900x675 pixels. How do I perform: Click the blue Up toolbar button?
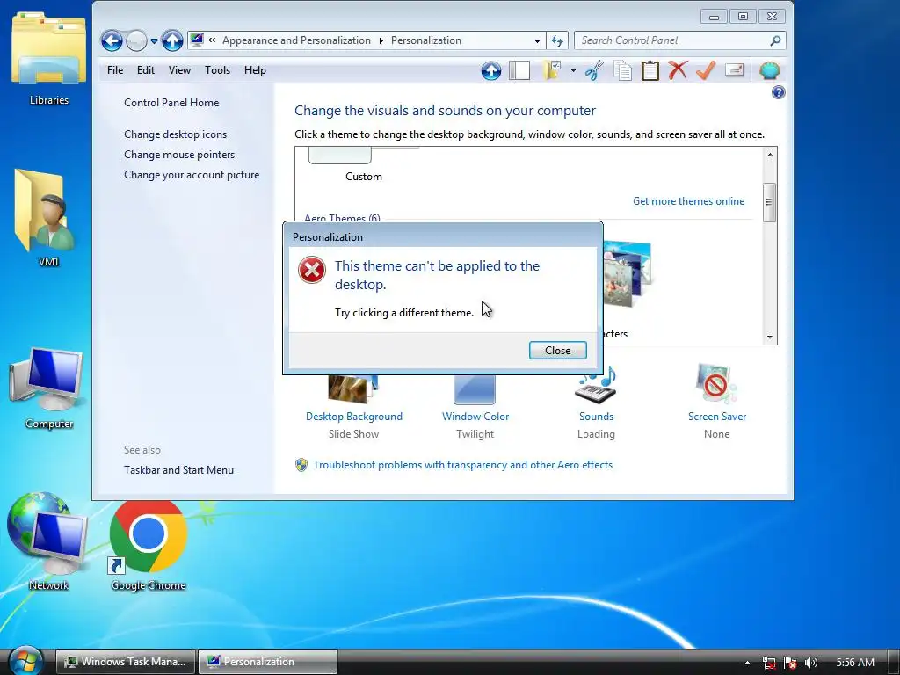pos(490,70)
